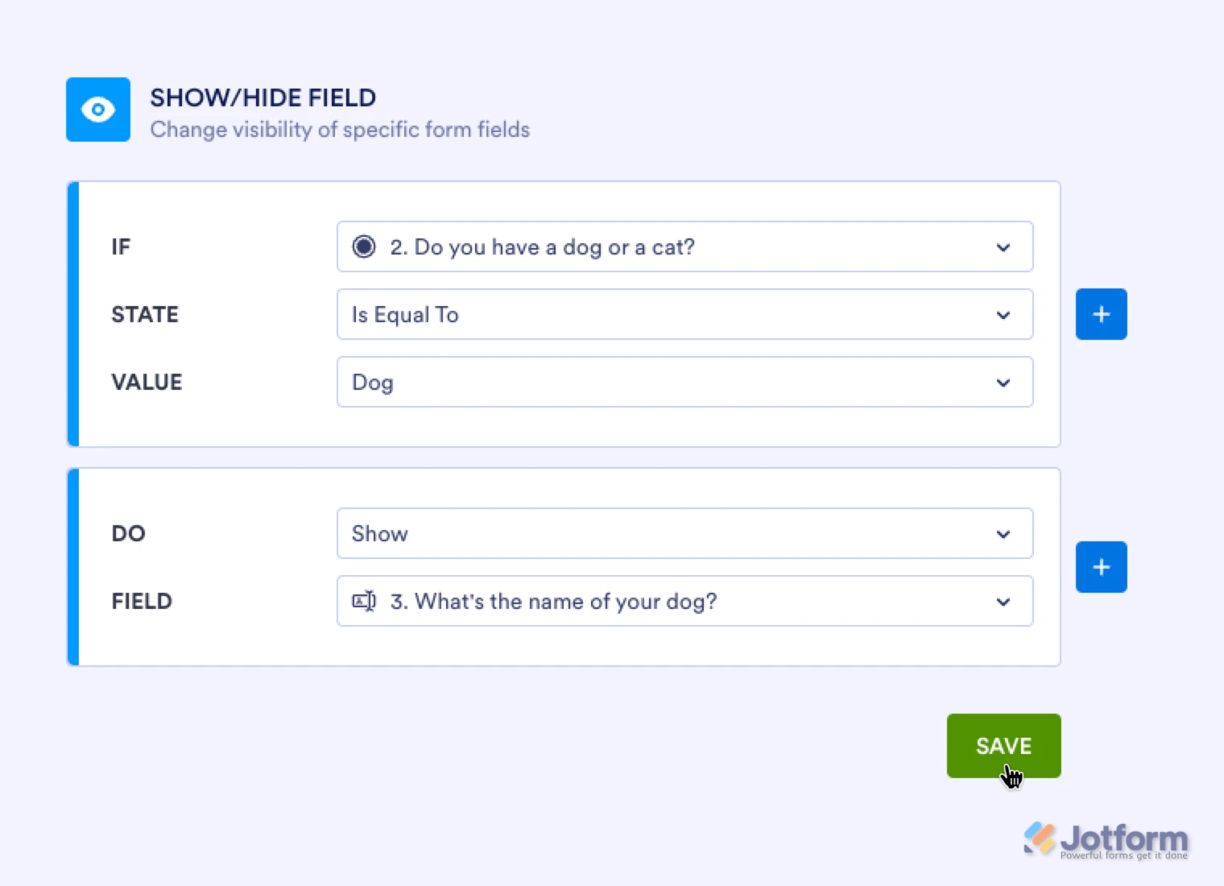
Task: Click the SAVE button
Action: (1003, 746)
